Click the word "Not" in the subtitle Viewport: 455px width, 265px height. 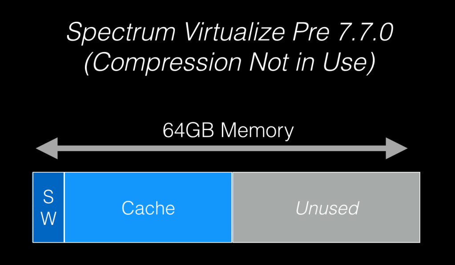(x=265, y=63)
